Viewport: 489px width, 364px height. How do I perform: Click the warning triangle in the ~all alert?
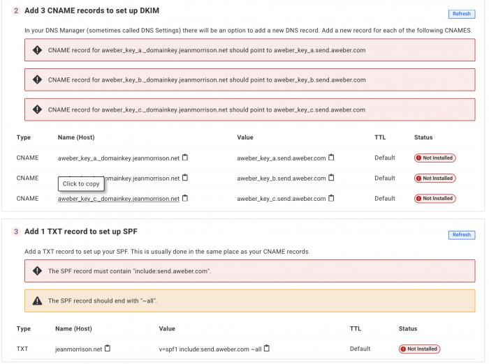[x=38, y=301]
